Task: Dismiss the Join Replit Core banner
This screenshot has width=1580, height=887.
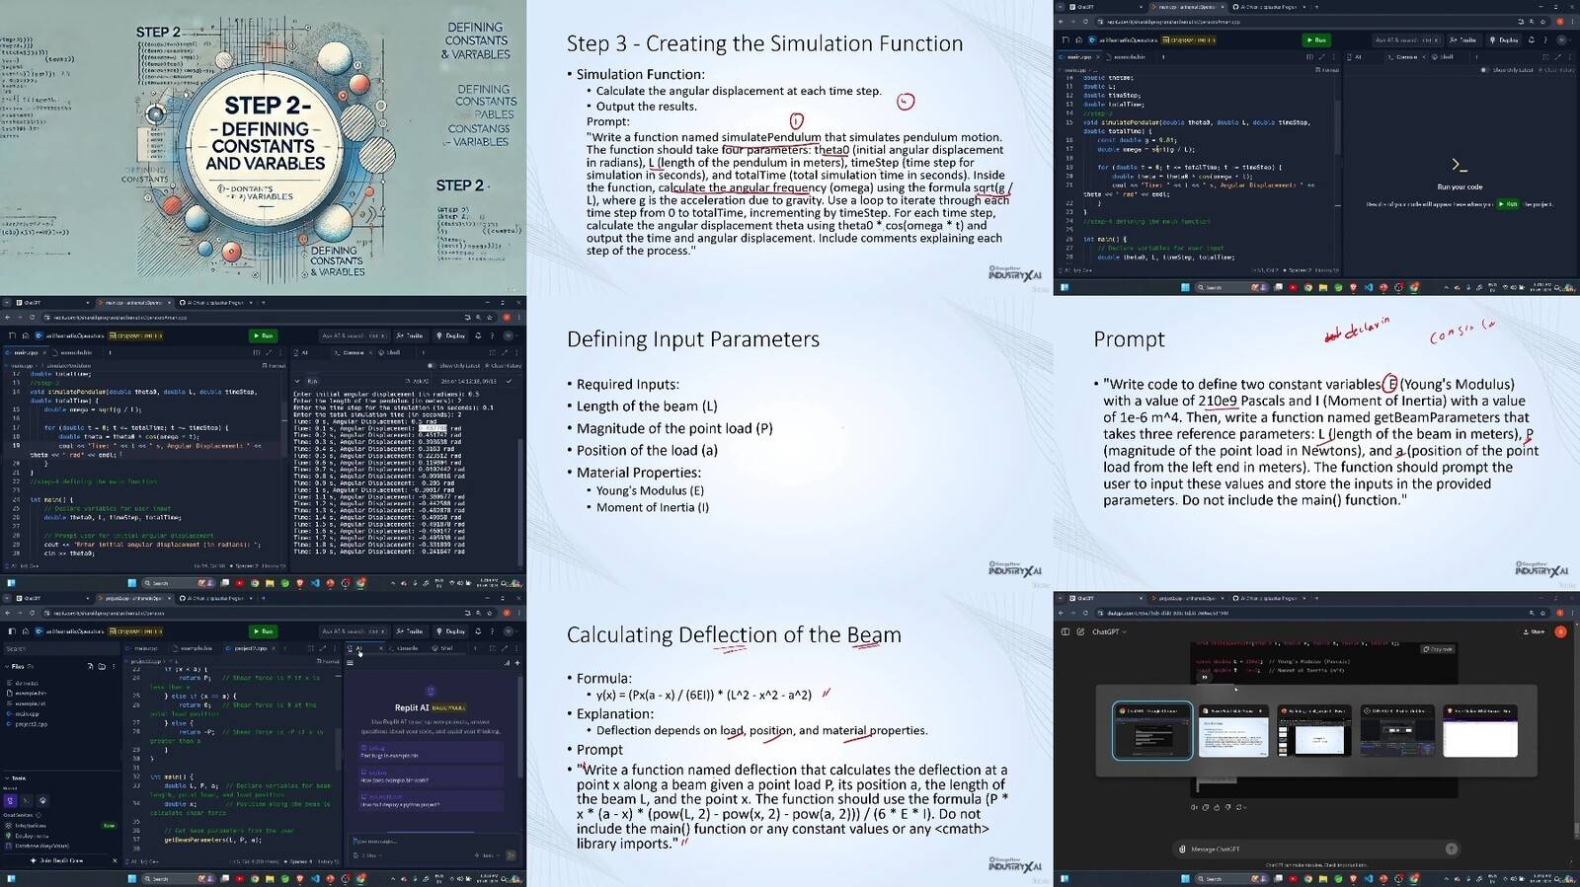Action: (x=115, y=860)
